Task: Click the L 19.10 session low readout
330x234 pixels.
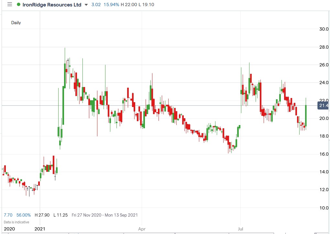Action: click(148, 5)
